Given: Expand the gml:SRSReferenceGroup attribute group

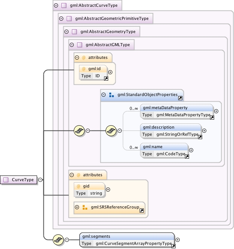Looking at the screenshot, I should coord(77,207).
